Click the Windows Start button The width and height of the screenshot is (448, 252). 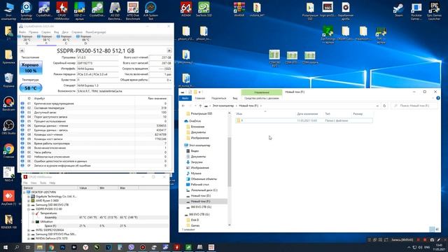tap(6, 247)
